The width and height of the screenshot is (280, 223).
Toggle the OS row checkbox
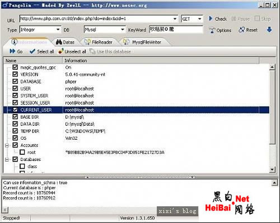[15, 138]
